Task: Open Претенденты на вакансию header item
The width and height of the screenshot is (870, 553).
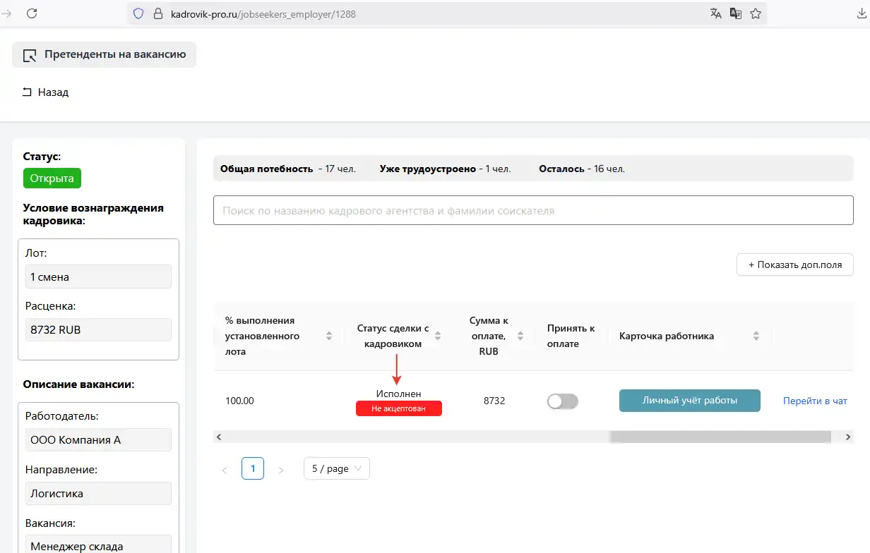Action: pos(104,54)
